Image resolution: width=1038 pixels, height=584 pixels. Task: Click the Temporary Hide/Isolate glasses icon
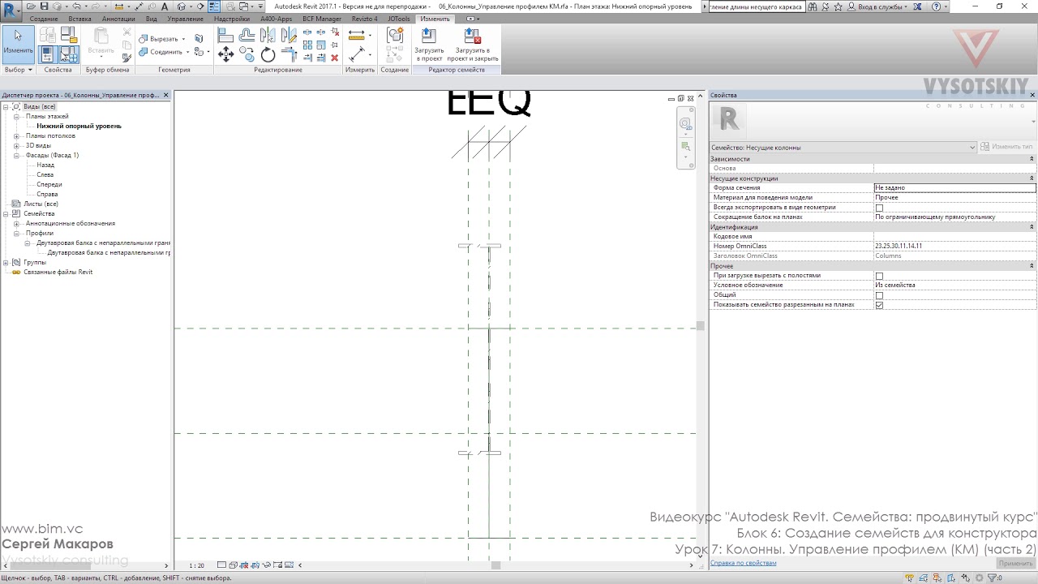pyautogui.click(x=267, y=565)
